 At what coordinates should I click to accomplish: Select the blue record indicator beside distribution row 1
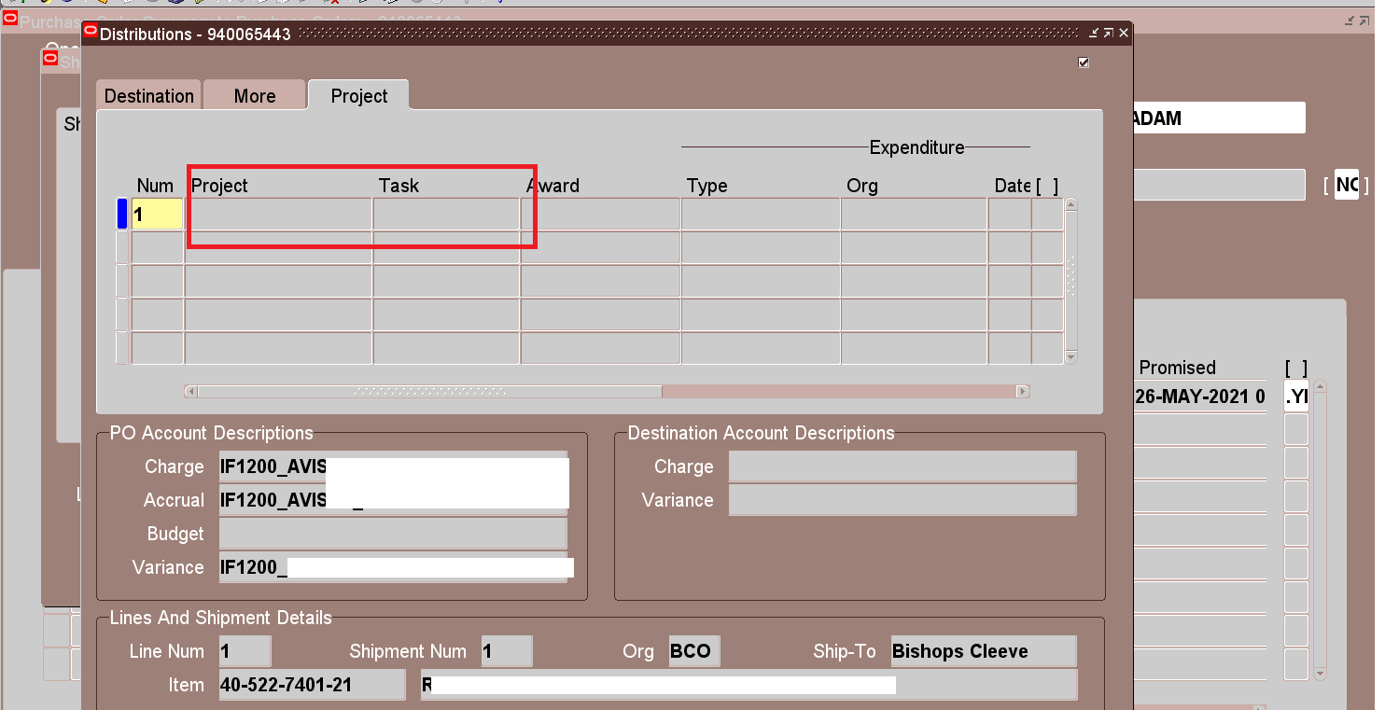coord(121,213)
